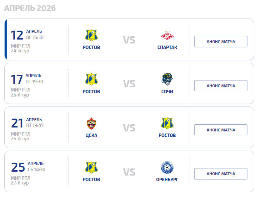Click the Spartak club logo

pyautogui.click(x=167, y=35)
